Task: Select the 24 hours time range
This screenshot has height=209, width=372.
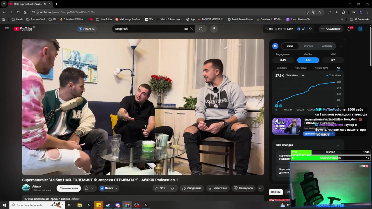Action: 282,68
